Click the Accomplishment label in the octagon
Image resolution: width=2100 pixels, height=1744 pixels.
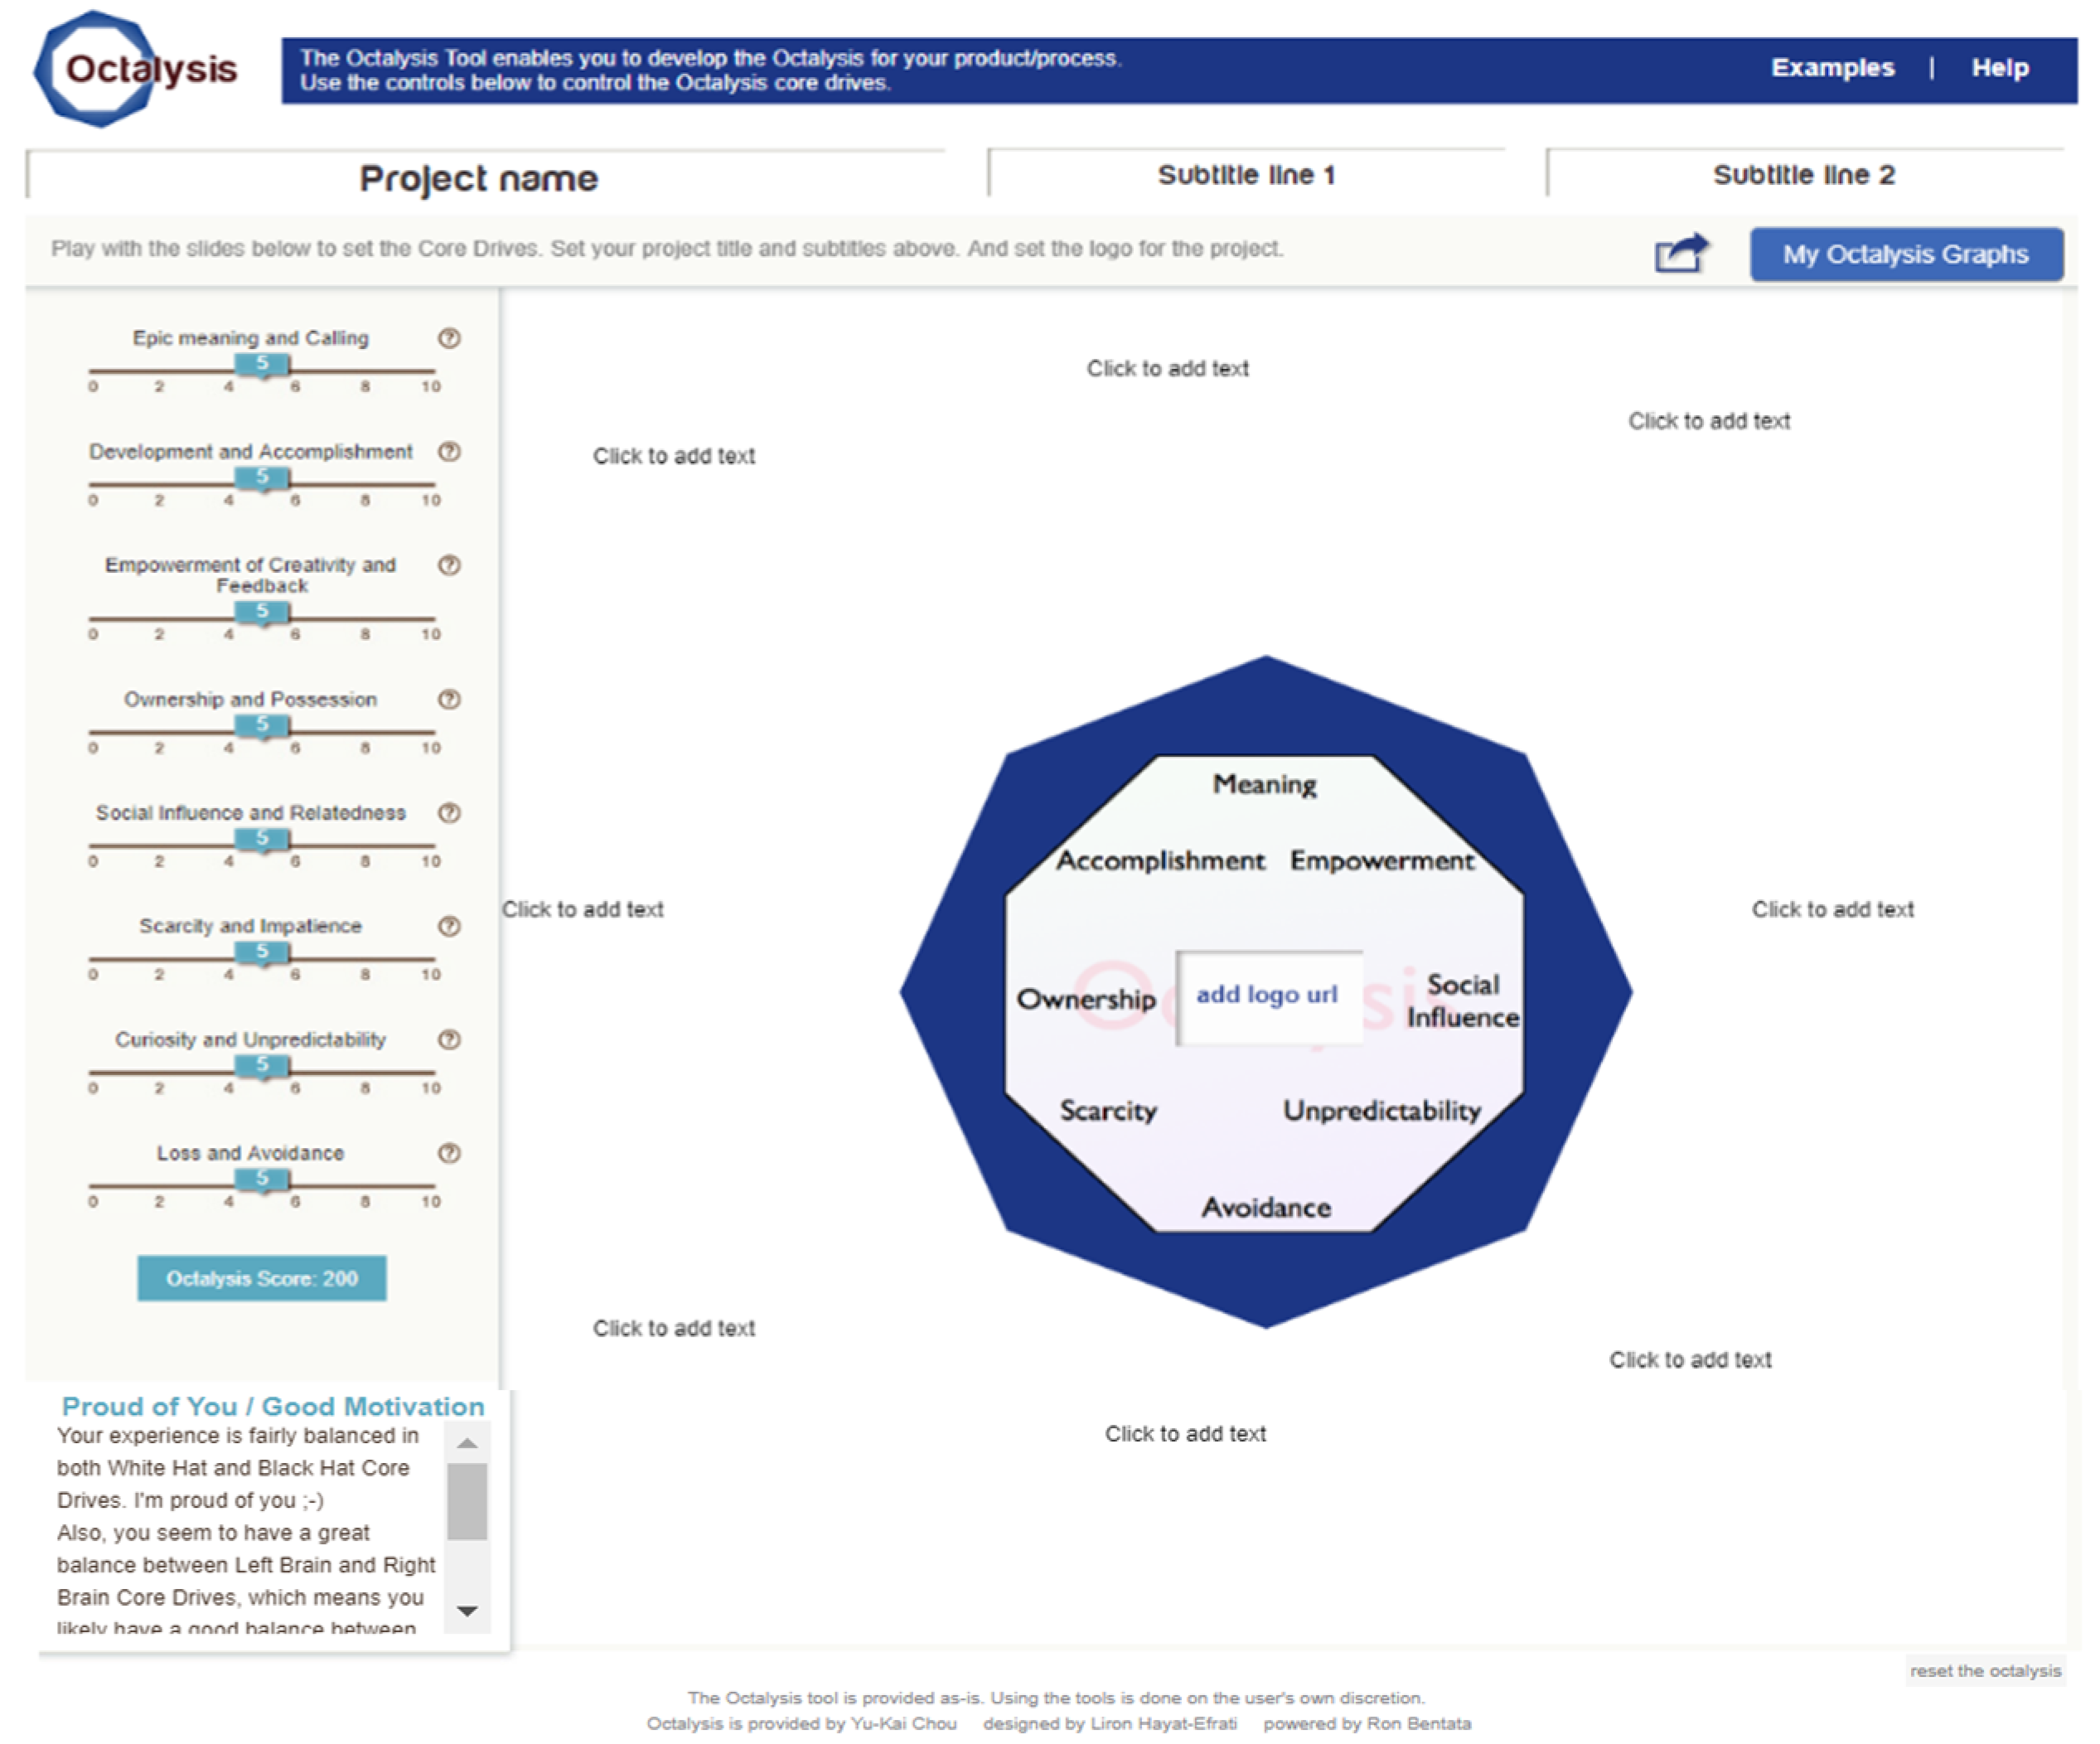(1161, 861)
